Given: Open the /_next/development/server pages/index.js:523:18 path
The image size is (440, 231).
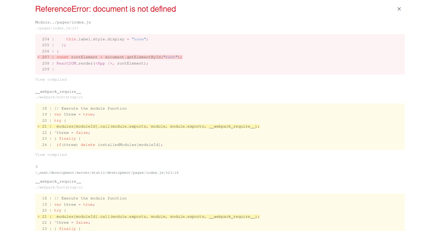Looking at the screenshot, I should (x=107, y=172).
